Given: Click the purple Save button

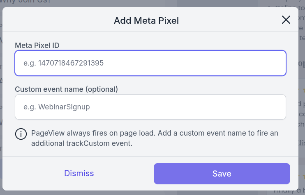Looking at the screenshot, I should click(x=222, y=173).
